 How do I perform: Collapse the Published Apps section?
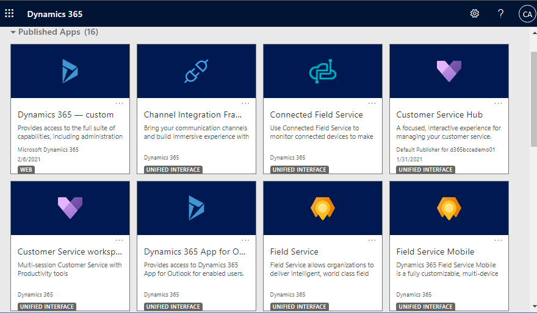click(13, 32)
